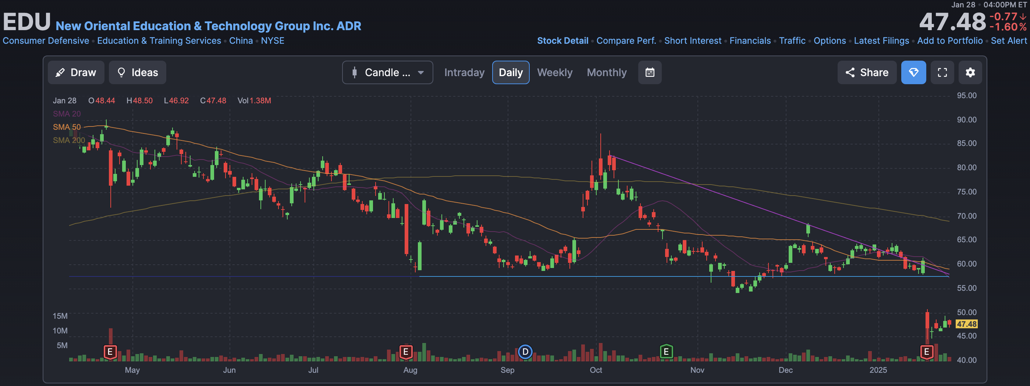Select the Daily timeframe tab
Viewport: 1030px width, 386px height.
tap(511, 72)
